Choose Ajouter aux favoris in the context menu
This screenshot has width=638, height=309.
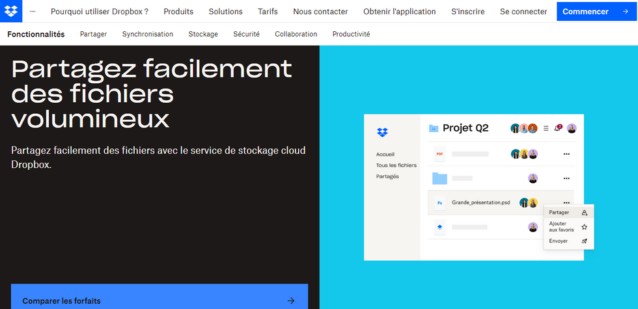568,227
